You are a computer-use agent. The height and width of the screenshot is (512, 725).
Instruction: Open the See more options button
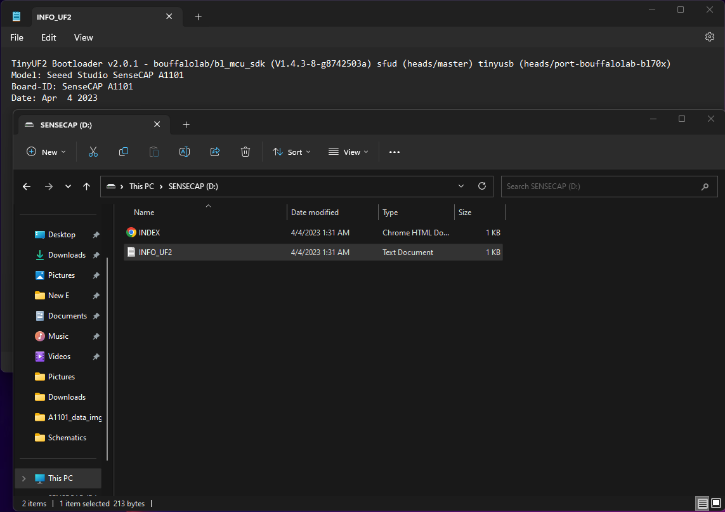tap(395, 152)
